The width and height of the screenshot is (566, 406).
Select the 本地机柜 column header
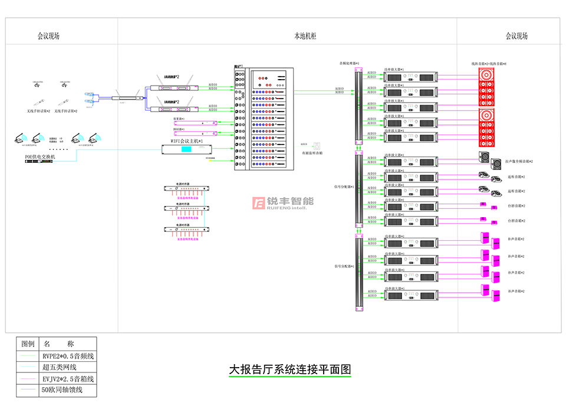pos(305,36)
